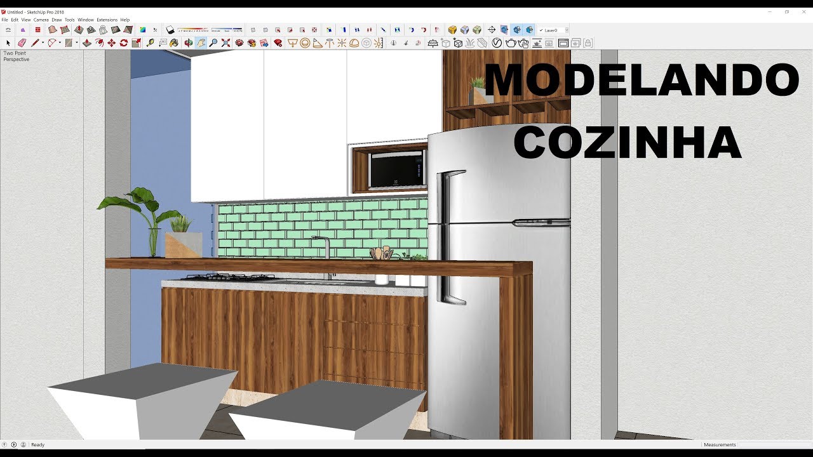813x457 pixels.
Task: Activate the Pan hand tool
Action: [x=201, y=43]
